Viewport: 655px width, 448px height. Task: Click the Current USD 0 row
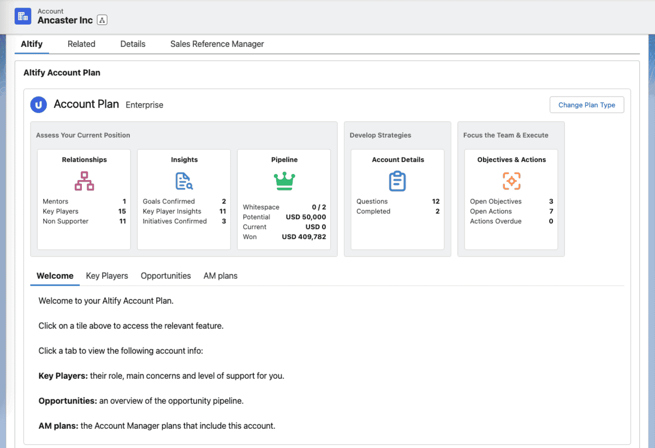tap(284, 227)
